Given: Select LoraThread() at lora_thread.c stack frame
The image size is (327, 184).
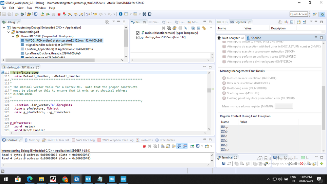Looking at the screenshot, I should 53,53.
